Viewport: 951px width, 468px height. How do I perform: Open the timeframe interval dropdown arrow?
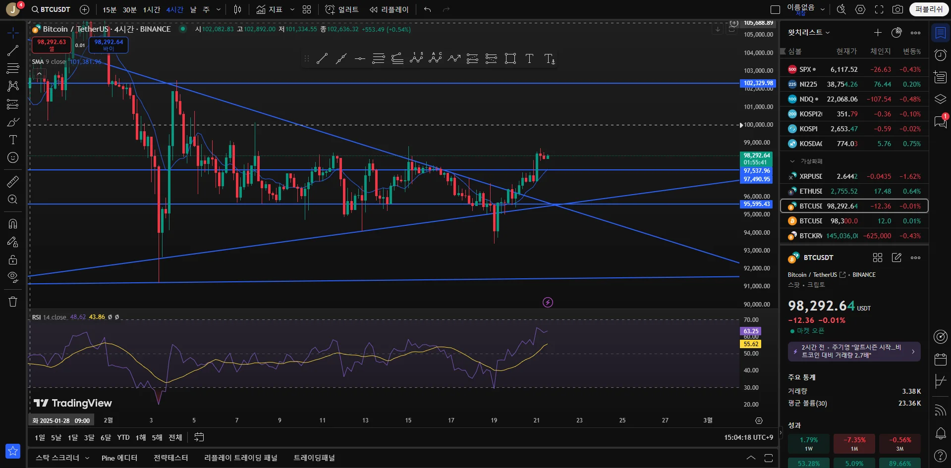219,9
